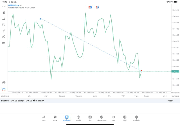Open the quotes (ราคา) tab in bottom bar
180x126 pixels.
click(44, 118)
